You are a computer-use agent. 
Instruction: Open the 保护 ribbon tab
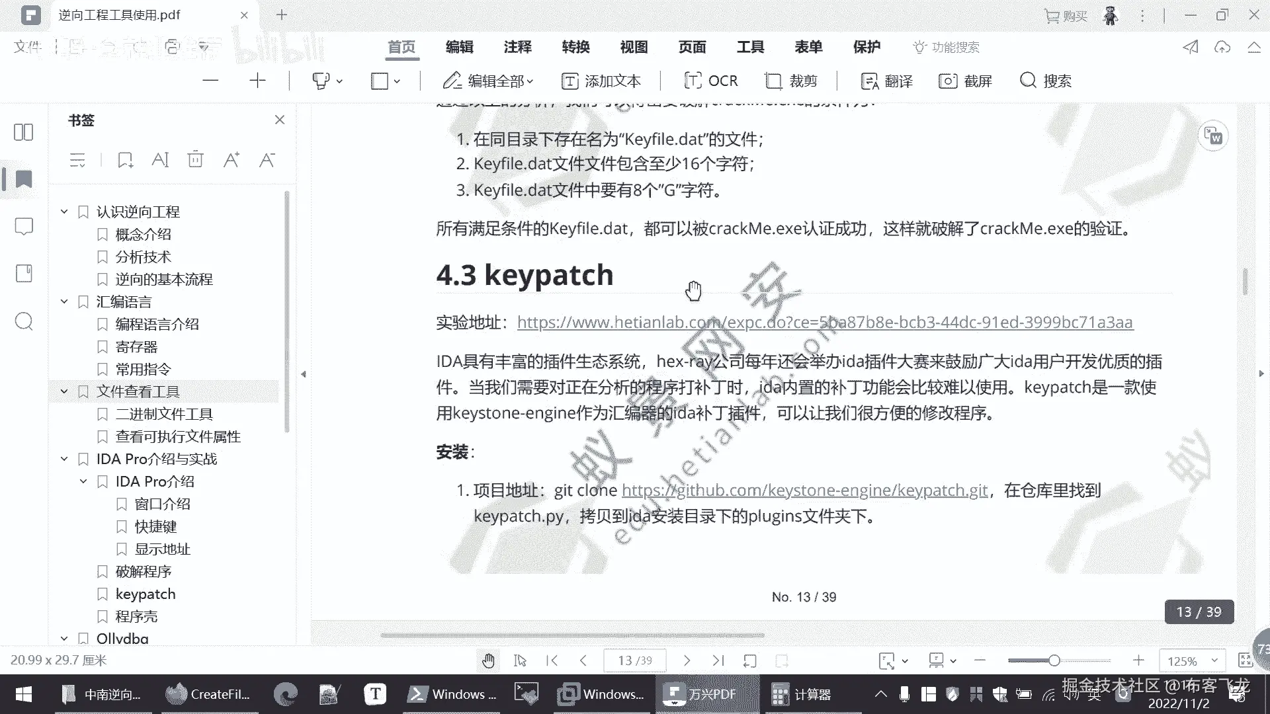pos(867,47)
